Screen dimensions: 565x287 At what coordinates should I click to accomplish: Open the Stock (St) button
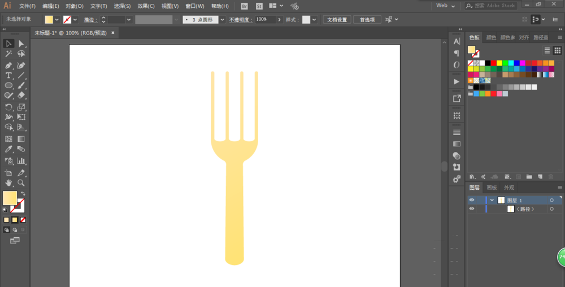click(259, 6)
